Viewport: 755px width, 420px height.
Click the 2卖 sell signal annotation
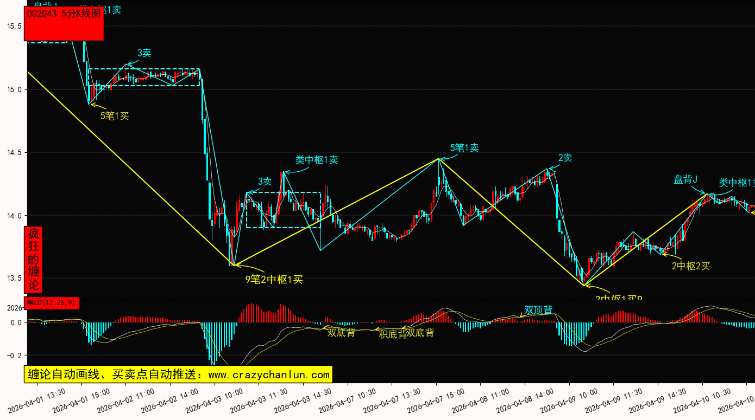[x=565, y=158]
